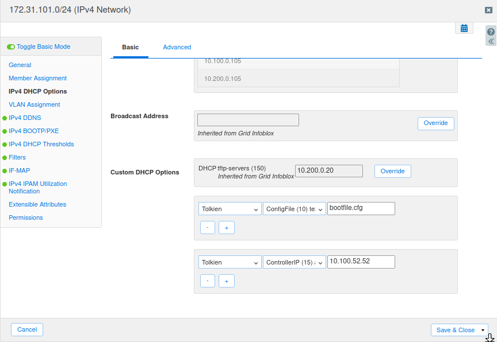Open the help question mark icon
This screenshot has height=342, width=497.
coord(491,32)
